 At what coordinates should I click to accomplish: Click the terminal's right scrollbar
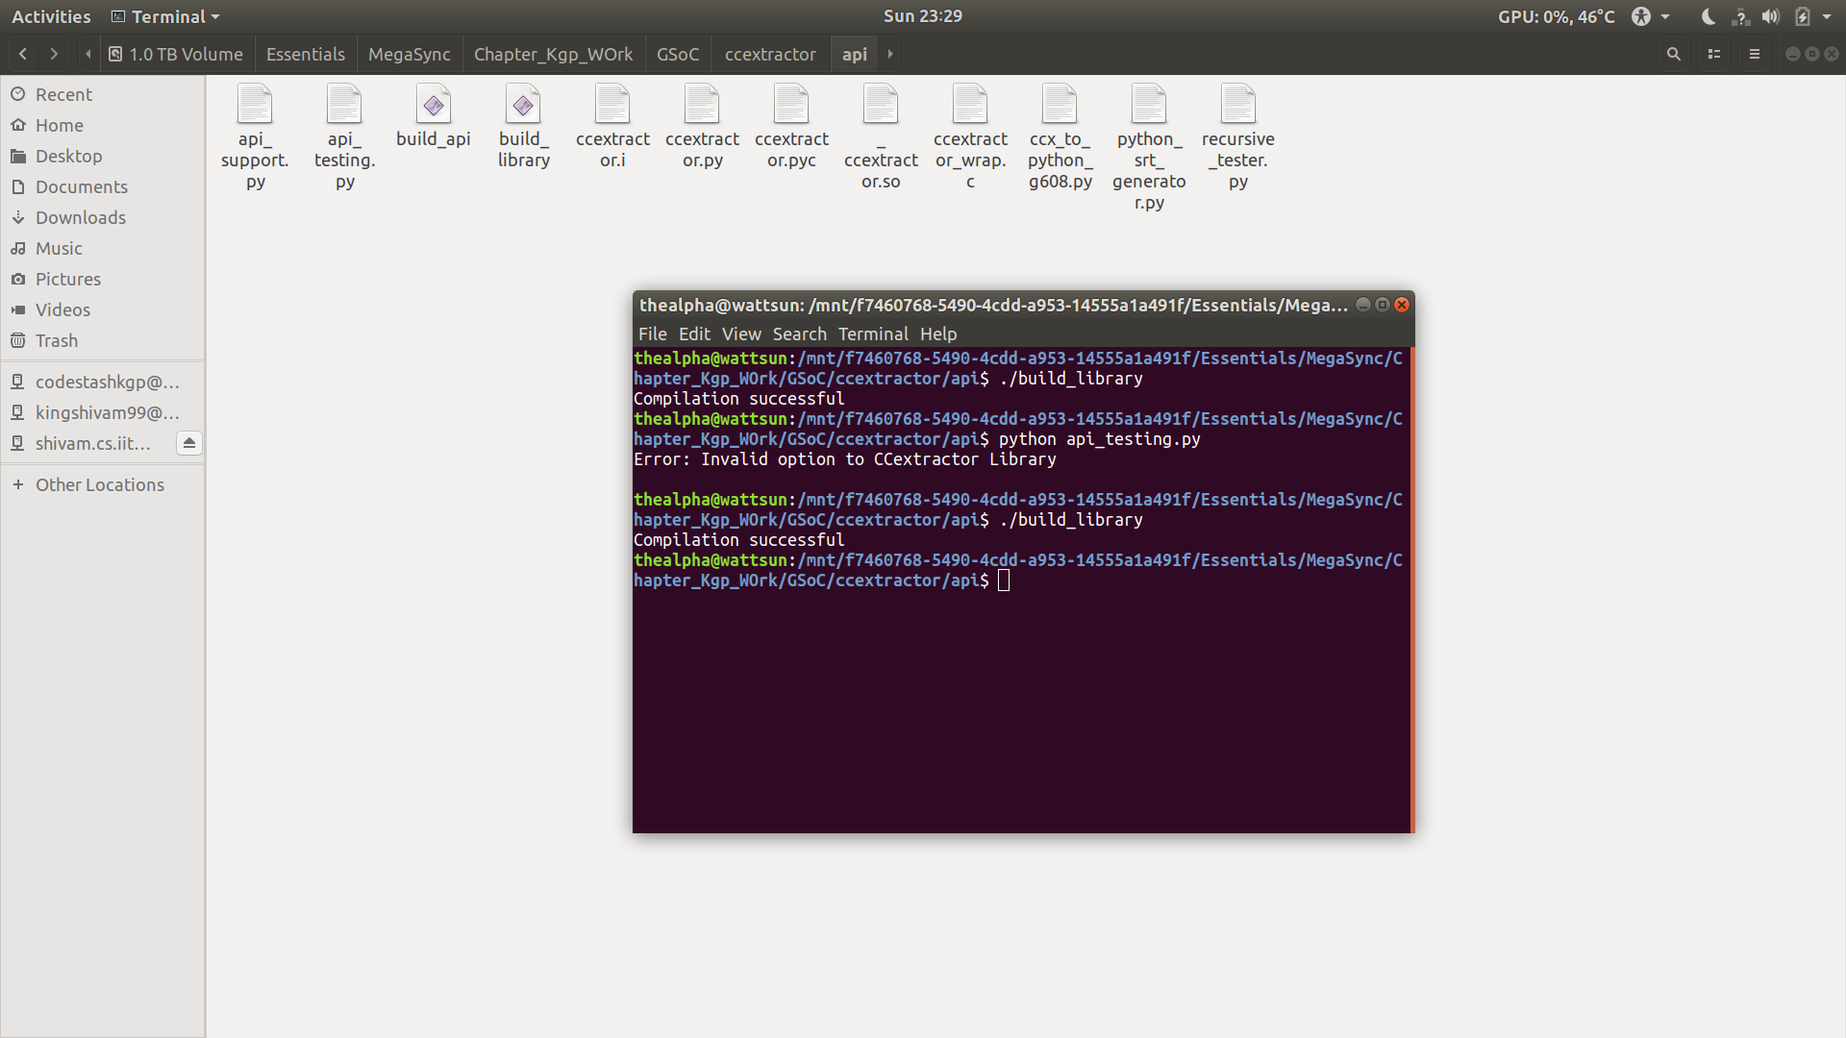[x=1411, y=588]
